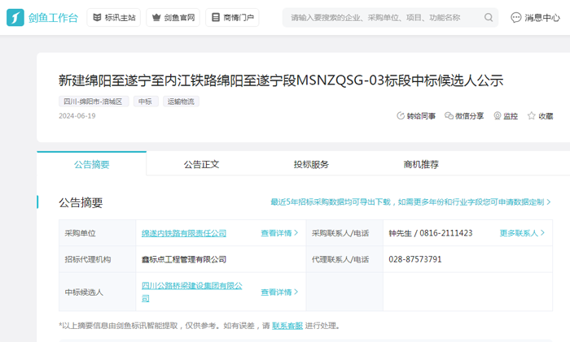
Task: Select the 采购联系人/电话 label cell
Action: click(344, 233)
